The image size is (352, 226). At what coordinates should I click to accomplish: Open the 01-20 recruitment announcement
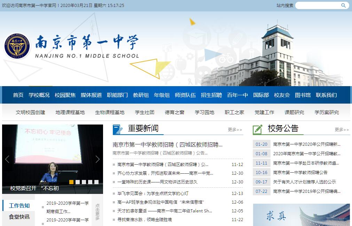(306, 144)
